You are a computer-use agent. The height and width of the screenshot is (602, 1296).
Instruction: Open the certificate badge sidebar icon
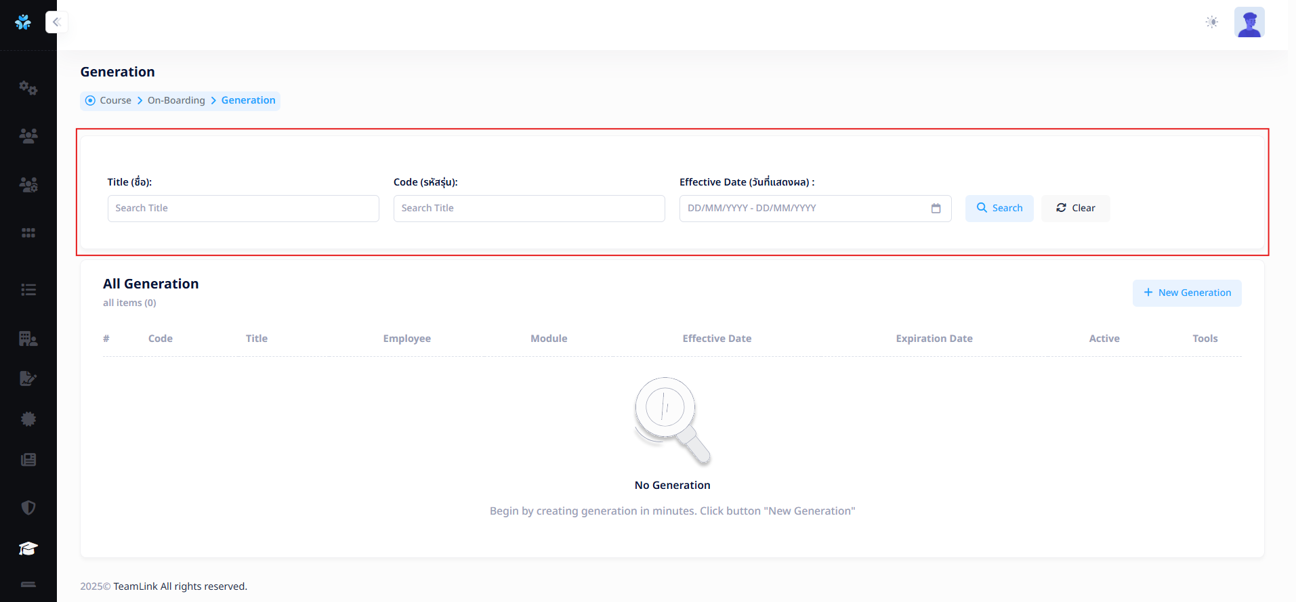(x=28, y=419)
